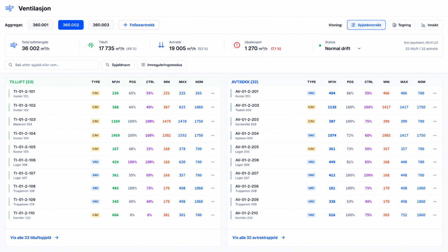Expand the Normal drift status dropdown
This screenshot has width=448, height=252.
pyautogui.click(x=343, y=48)
